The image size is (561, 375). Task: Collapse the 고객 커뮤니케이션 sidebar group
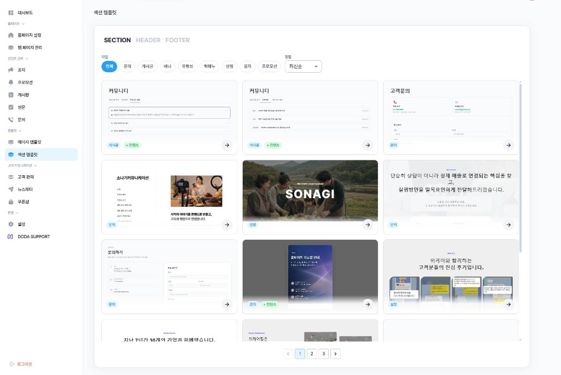click(x=22, y=165)
